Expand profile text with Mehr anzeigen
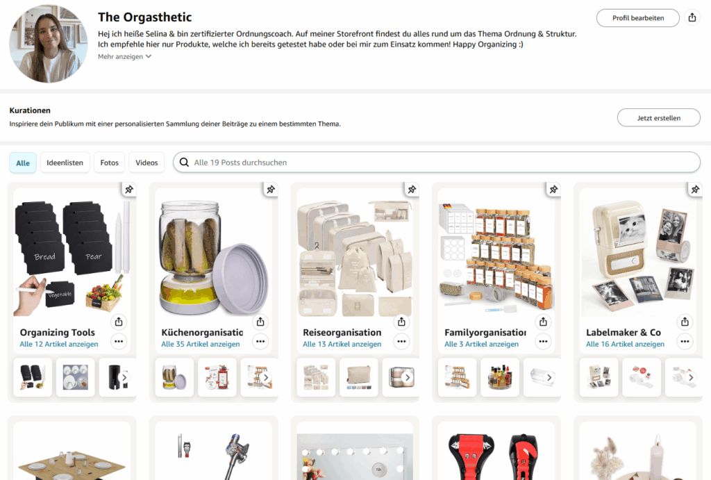The width and height of the screenshot is (711, 480). click(125, 57)
